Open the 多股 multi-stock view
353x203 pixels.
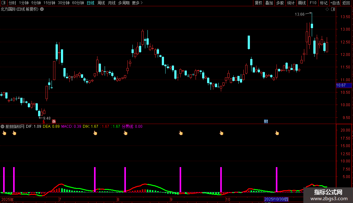tap(280, 3)
